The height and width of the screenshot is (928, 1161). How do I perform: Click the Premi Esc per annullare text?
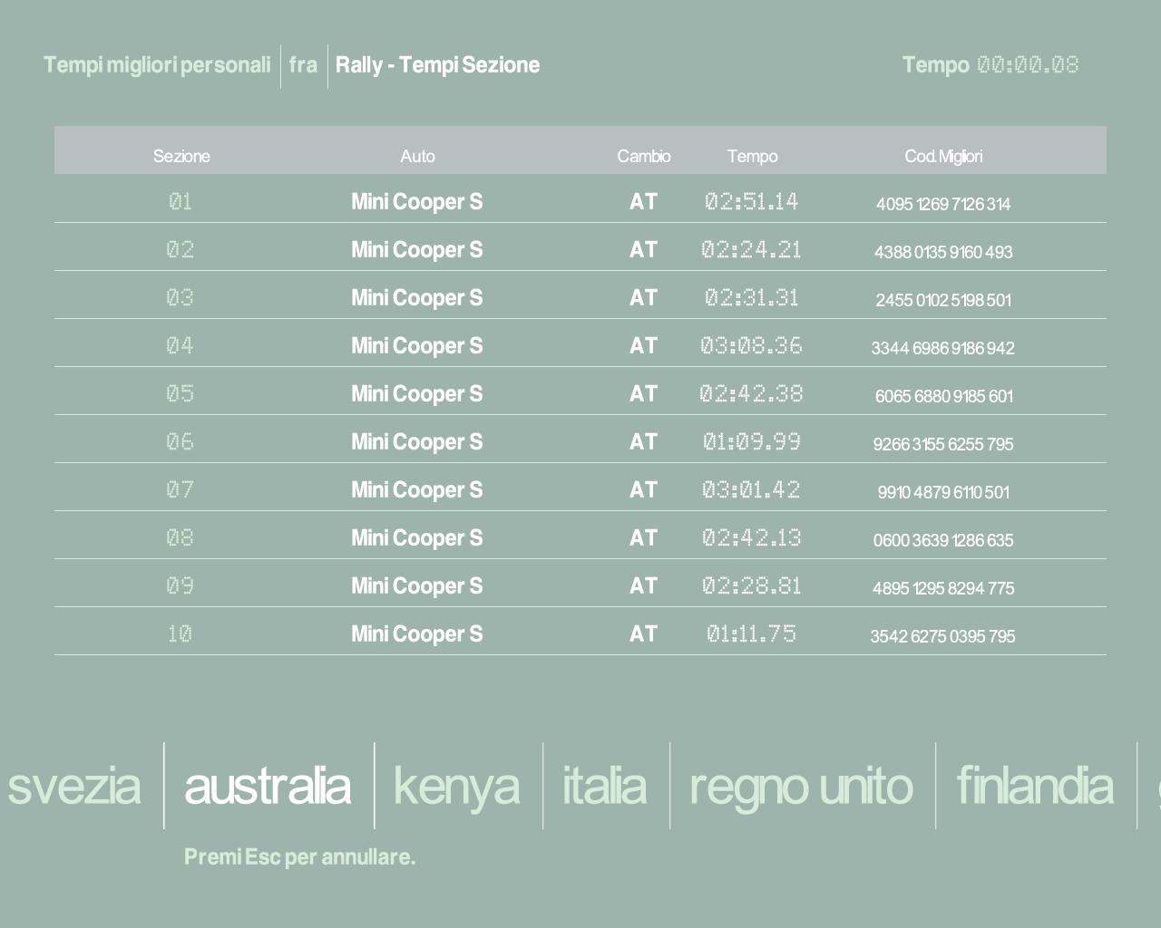299,857
